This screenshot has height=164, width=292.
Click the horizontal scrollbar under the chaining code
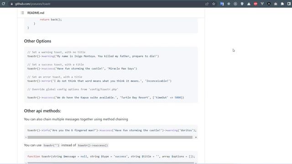click(x=110, y=137)
